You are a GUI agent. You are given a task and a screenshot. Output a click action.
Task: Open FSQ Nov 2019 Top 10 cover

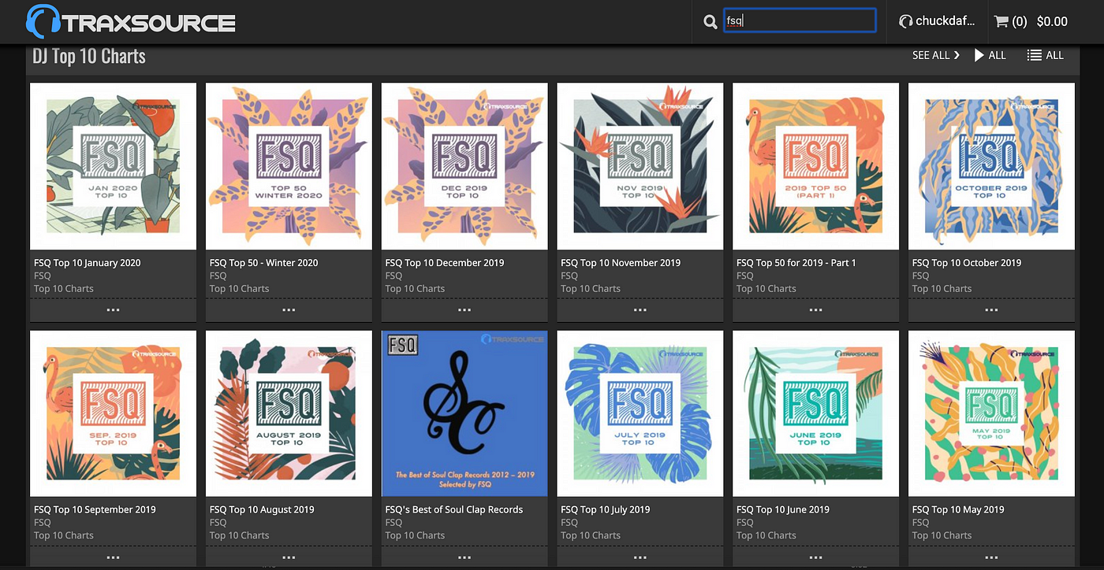click(x=640, y=166)
